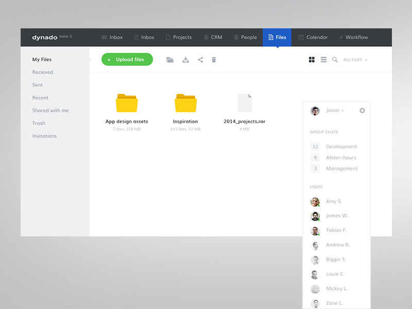The image size is (412, 309).
Task: Start chat with Tobias F. name
Action: point(336,230)
